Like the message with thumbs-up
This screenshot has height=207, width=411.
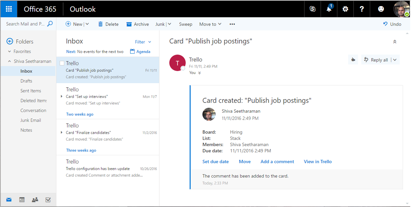coord(353,60)
